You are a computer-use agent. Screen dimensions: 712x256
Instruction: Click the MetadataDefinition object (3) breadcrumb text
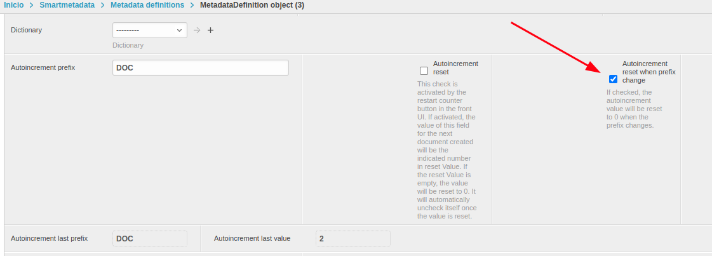point(252,5)
